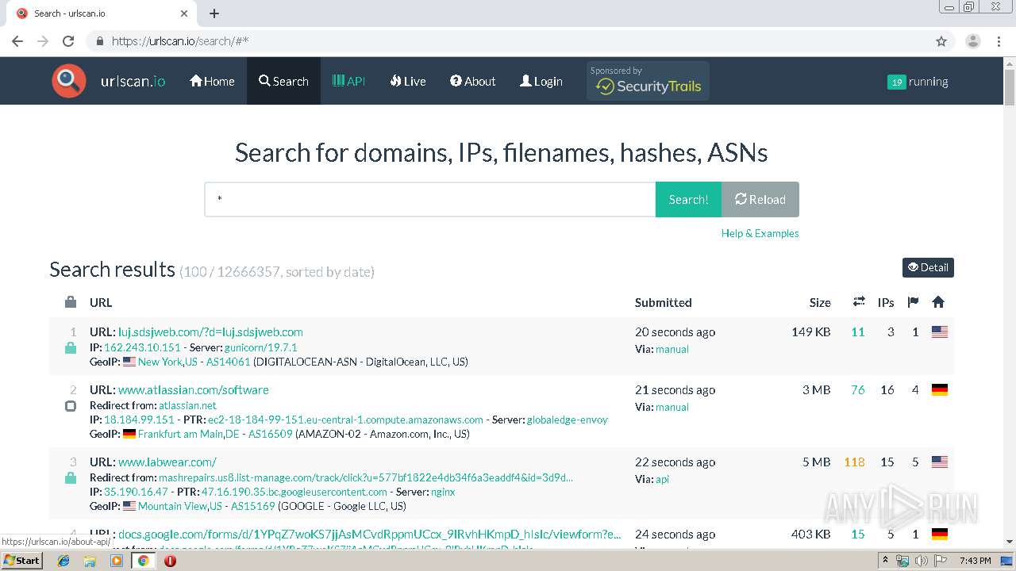
Task: Click IP 35.190.16.47 link
Action: [x=136, y=492]
